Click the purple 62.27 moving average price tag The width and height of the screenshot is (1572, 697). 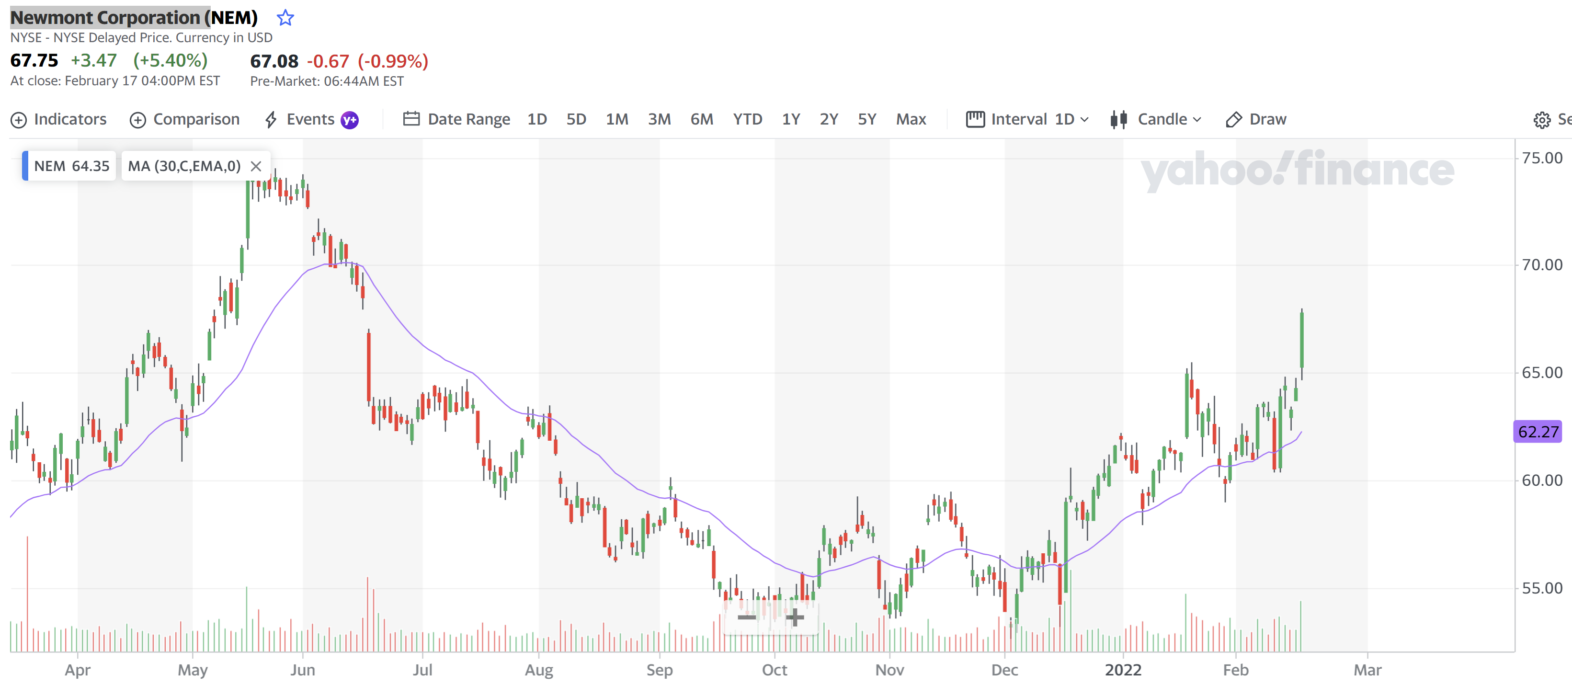point(1538,432)
